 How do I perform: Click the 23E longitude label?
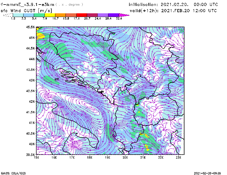[178, 157]
